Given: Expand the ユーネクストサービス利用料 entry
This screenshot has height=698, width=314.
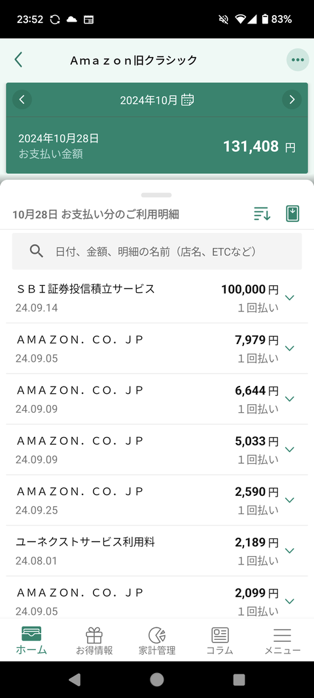Looking at the screenshot, I should coord(157,551).
